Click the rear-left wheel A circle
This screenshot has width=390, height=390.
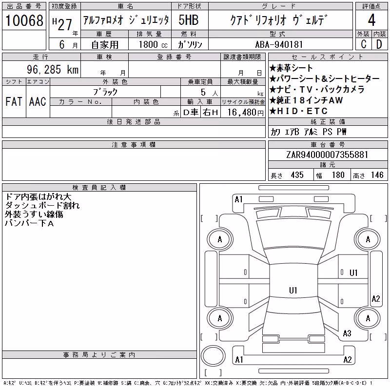pyautogui.click(x=220, y=319)
